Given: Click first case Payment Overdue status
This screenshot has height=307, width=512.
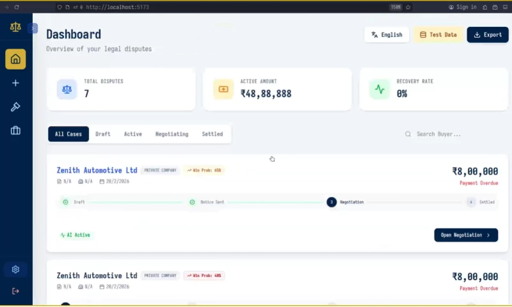Looking at the screenshot, I should (x=479, y=184).
